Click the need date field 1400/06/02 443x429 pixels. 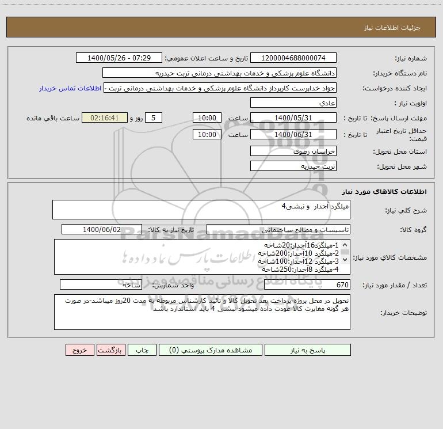(102, 229)
